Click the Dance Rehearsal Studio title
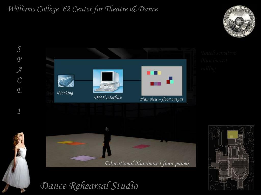 point(89,186)
